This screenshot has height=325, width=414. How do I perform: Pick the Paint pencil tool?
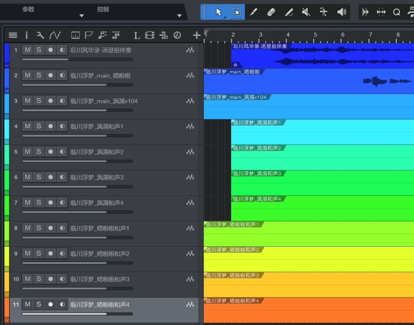click(x=289, y=12)
